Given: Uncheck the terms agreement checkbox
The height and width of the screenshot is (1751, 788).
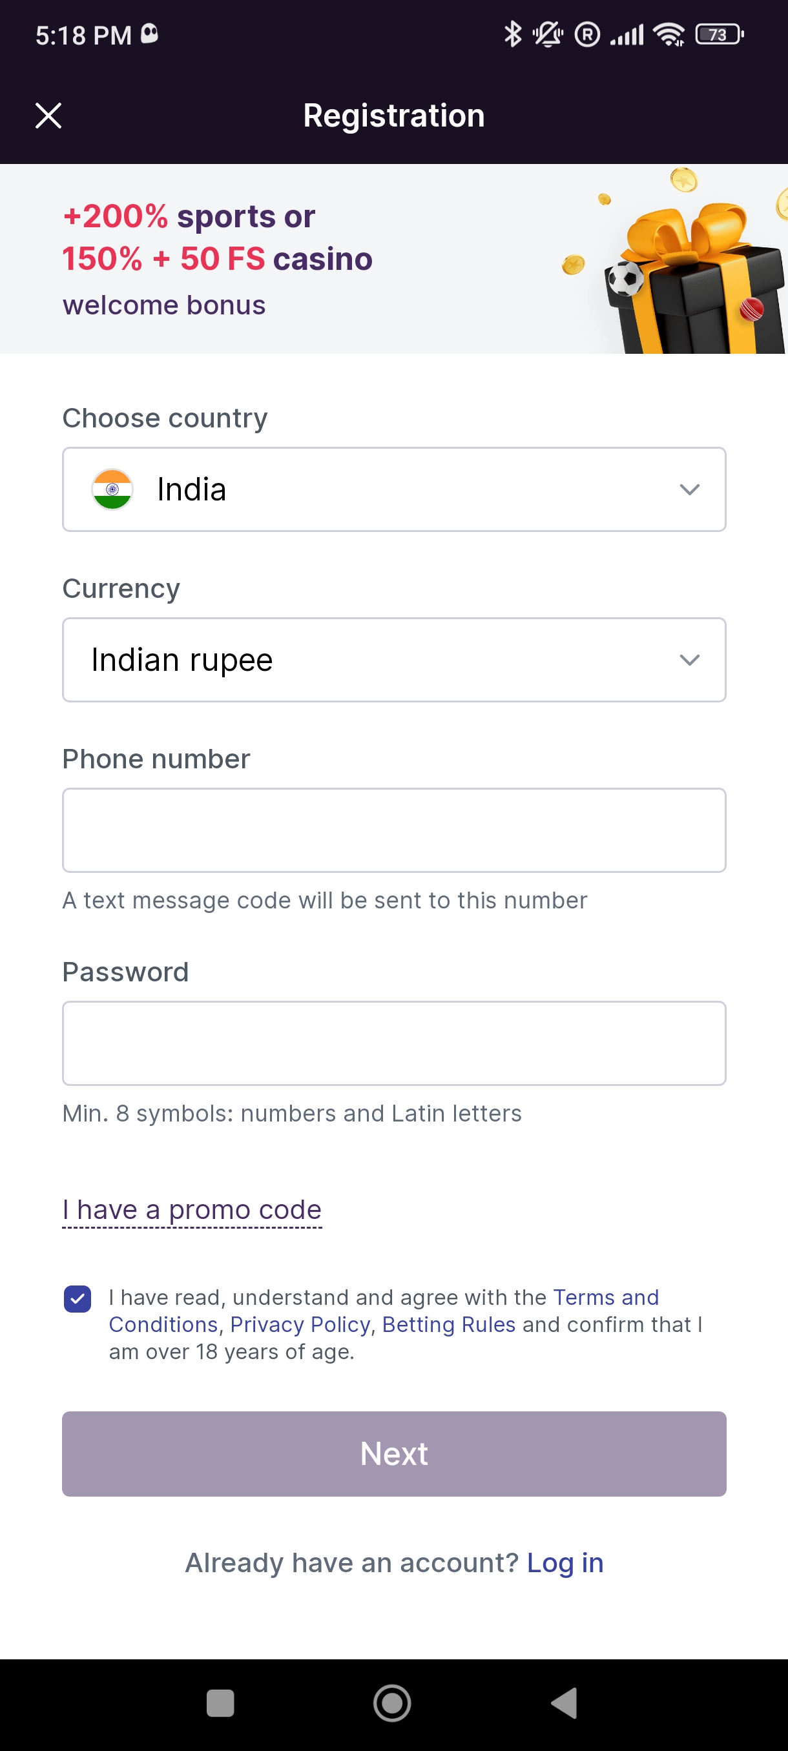Looking at the screenshot, I should click(x=78, y=1298).
